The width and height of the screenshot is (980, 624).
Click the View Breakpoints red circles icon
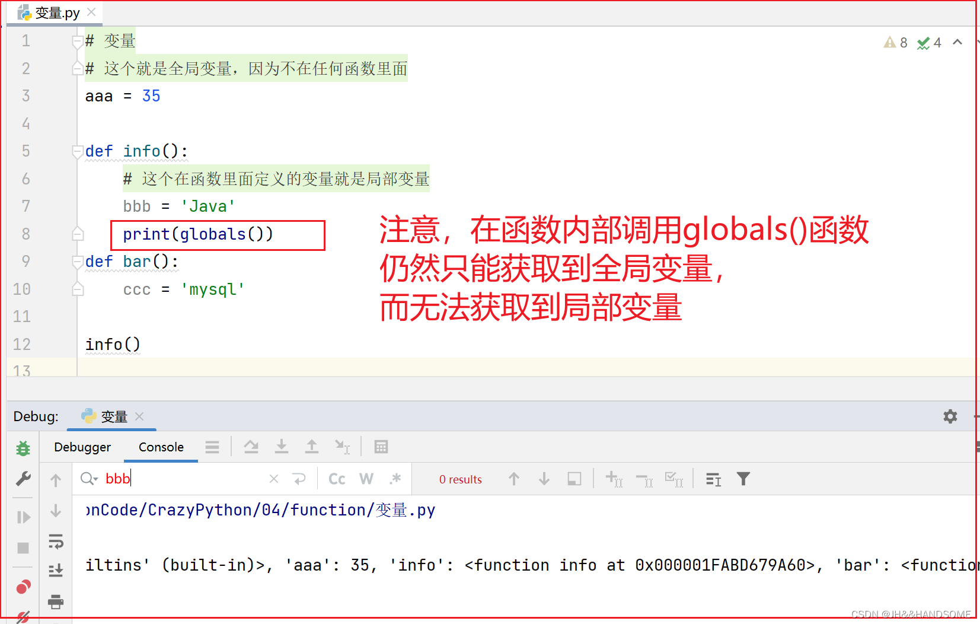point(23,587)
